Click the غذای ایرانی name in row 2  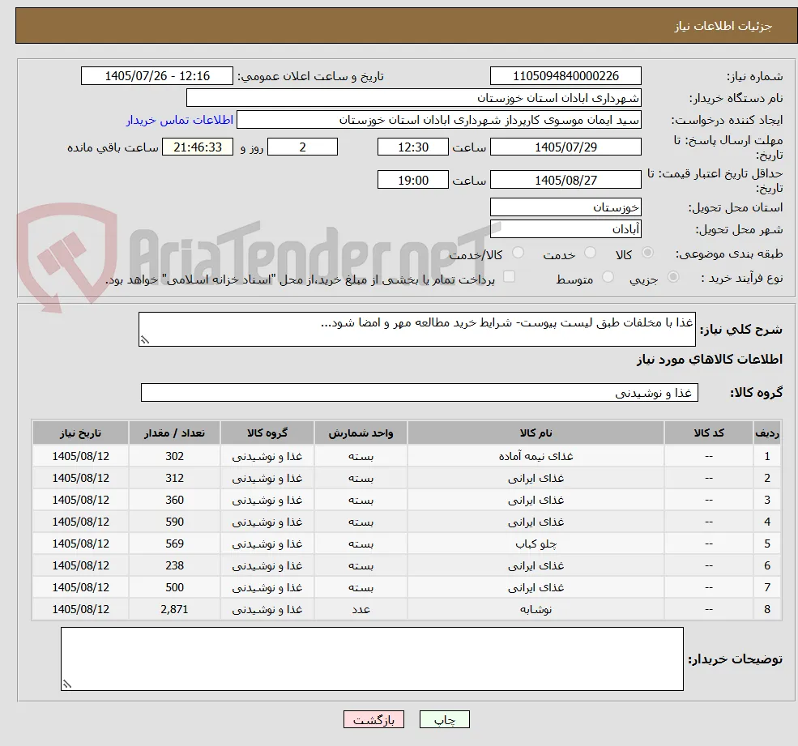pyautogui.click(x=536, y=479)
